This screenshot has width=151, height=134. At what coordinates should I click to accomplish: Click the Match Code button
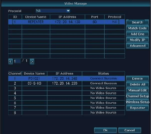tap(137, 28)
